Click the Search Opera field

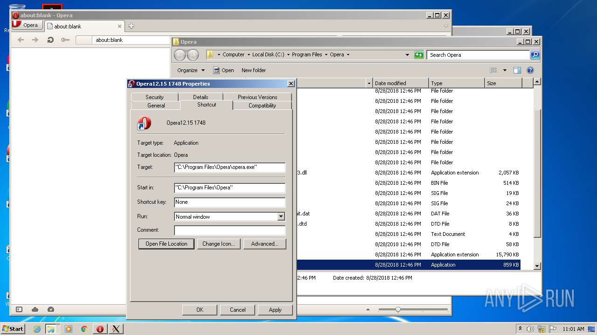click(x=478, y=55)
